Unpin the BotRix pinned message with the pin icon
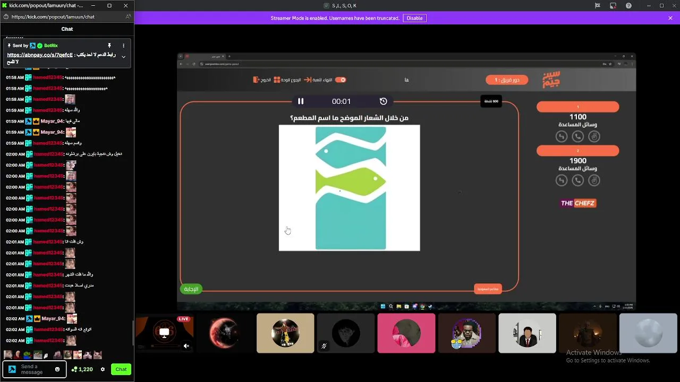The image size is (680, 382). coord(109,46)
